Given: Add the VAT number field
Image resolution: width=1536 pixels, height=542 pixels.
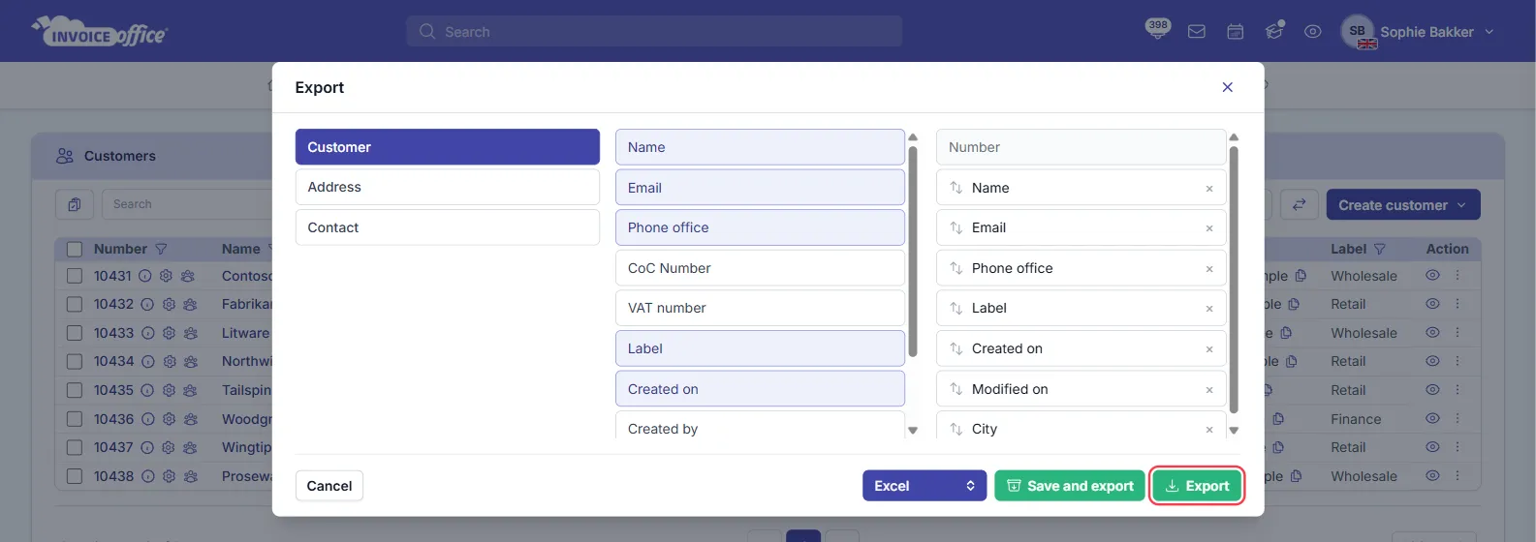Looking at the screenshot, I should click(760, 308).
